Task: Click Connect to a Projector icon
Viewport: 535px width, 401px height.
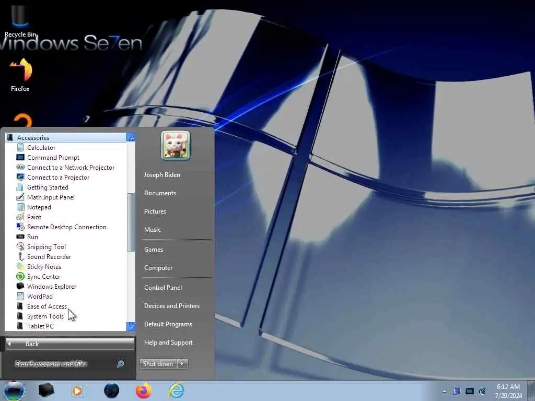Action: (x=20, y=178)
